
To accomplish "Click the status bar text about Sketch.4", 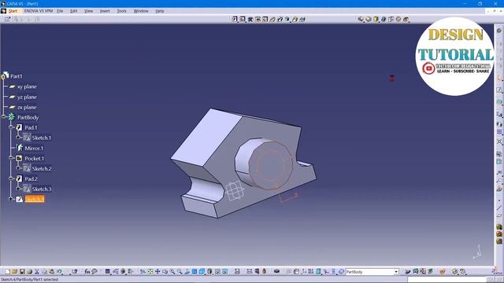I will (x=29, y=280).
